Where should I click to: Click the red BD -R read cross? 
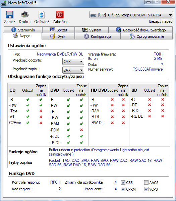pos(150,99)
